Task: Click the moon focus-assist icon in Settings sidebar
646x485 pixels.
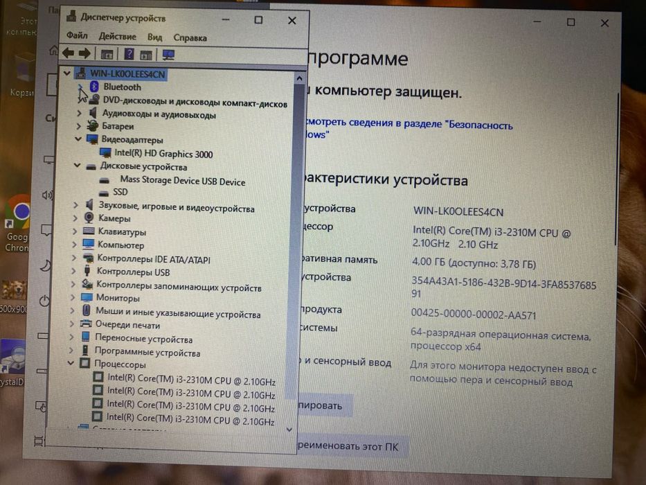Action: point(46,265)
